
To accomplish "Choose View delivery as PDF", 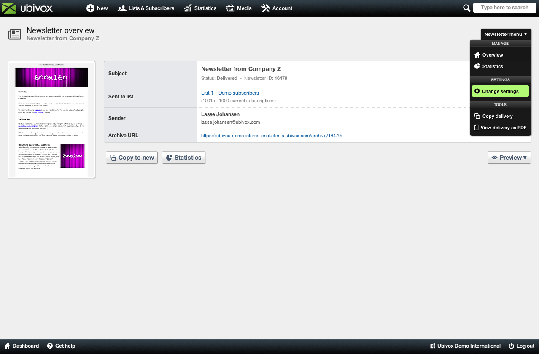I will [500, 128].
